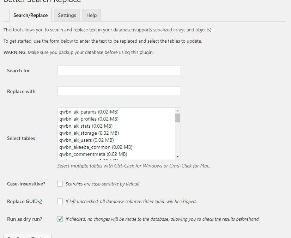Focus the Replace with input box
The height and width of the screenshot is (238, 291).
pyautogui.click(x=119, y=91)
